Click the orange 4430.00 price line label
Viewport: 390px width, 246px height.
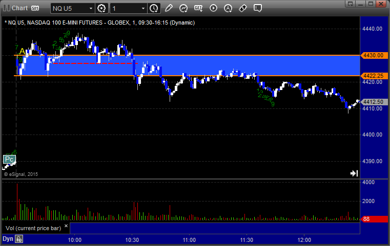pyautogui.click(x=374, y=55)
